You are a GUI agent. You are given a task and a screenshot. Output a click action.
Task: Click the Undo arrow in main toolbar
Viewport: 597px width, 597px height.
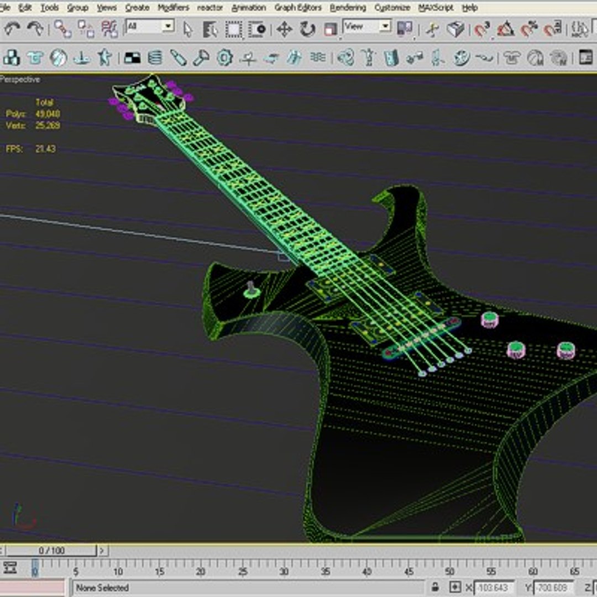pyautogui.click(x=12, y=29)
